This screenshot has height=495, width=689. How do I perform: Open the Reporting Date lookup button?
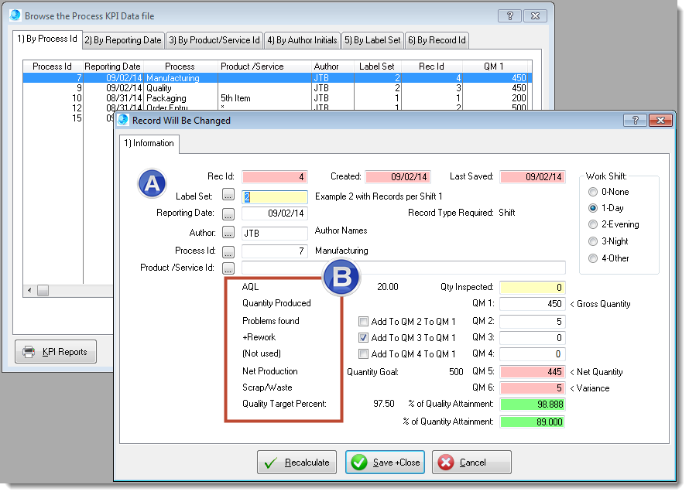pyautogui.click(x=228, y=213)
